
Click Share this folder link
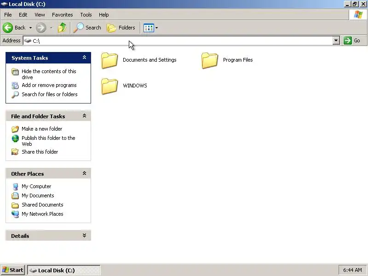[40, 152]
